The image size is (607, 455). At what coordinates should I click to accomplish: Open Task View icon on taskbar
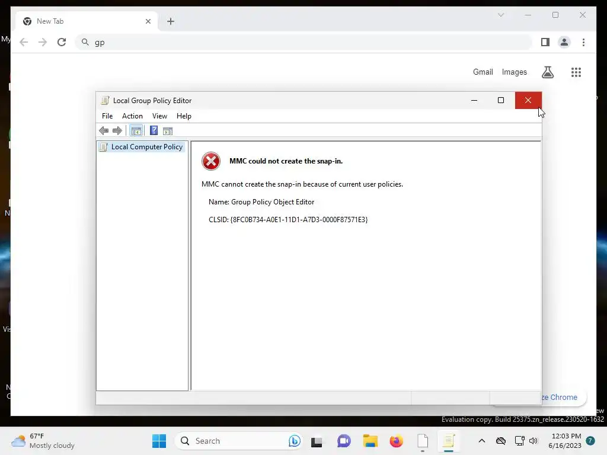pyautogui.click(x=317, y=441)
